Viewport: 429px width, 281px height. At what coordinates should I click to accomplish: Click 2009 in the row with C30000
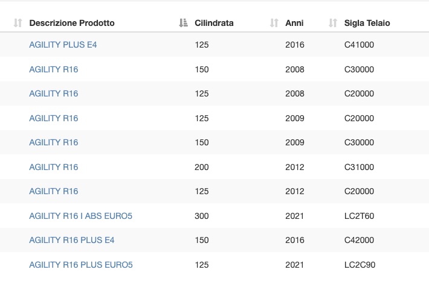point(295,142)
